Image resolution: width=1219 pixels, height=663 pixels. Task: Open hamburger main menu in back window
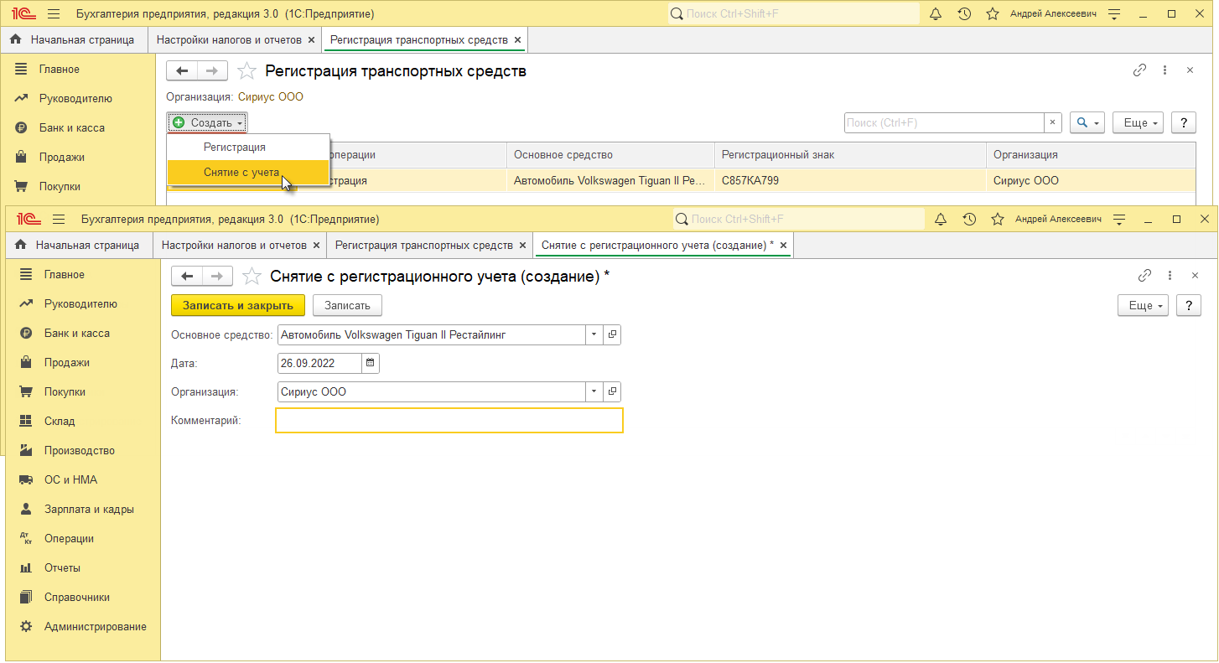point(54,13)
